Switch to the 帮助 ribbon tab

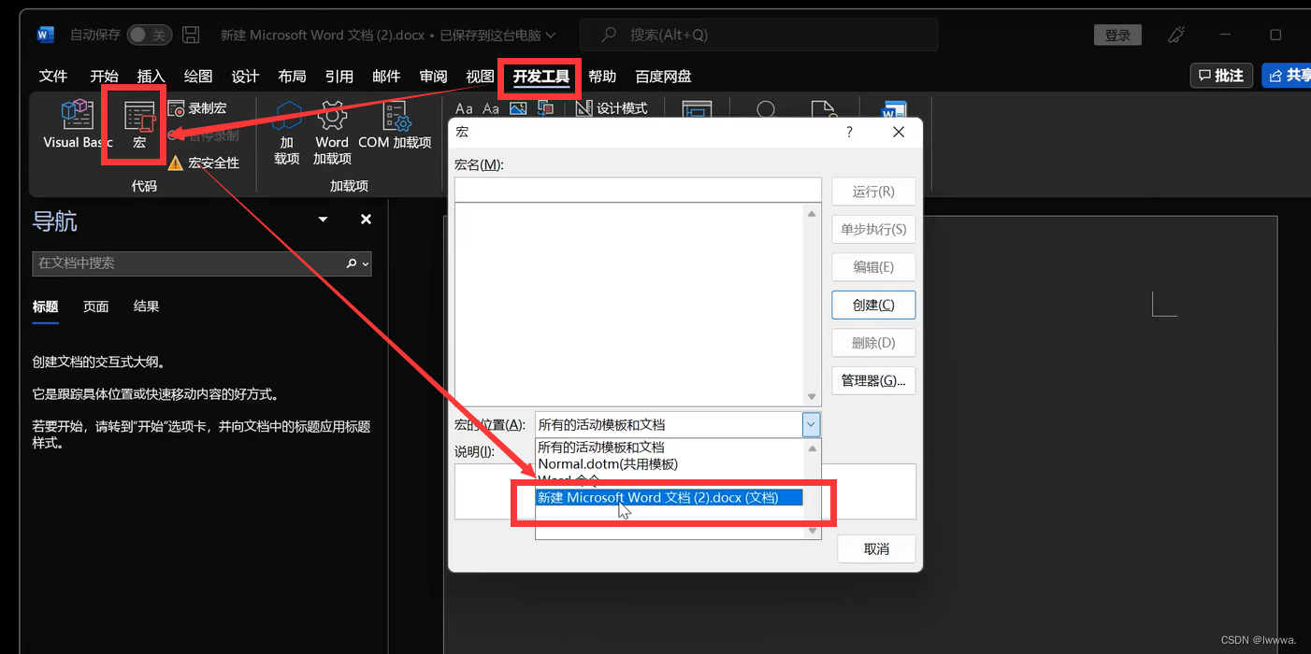(602, 76)
